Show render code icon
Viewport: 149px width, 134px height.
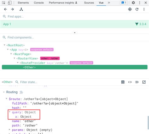(x=130, y=82)
